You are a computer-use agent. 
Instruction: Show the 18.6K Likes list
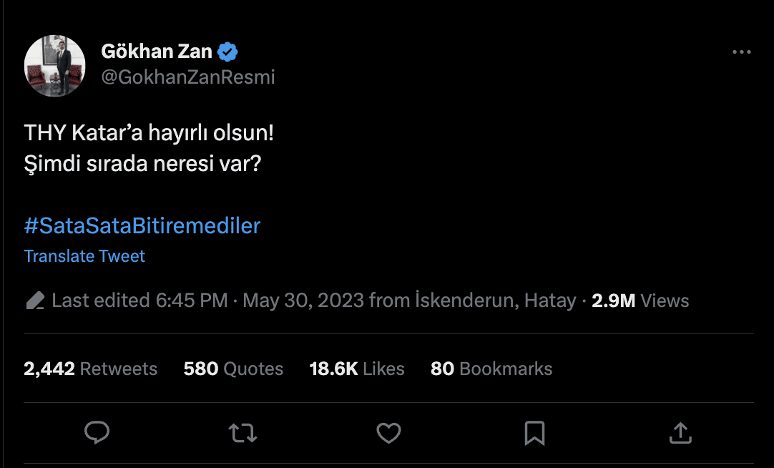[x=357, y=369]
